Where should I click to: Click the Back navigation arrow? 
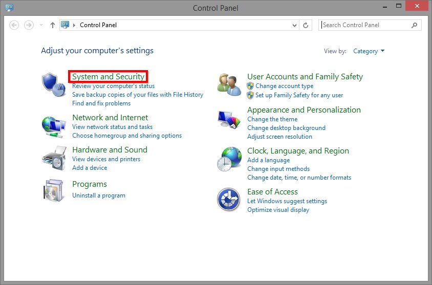pos(14,26)
